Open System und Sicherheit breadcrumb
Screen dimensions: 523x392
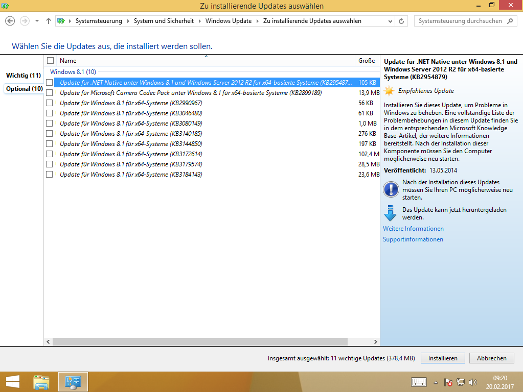coord(164,21)
